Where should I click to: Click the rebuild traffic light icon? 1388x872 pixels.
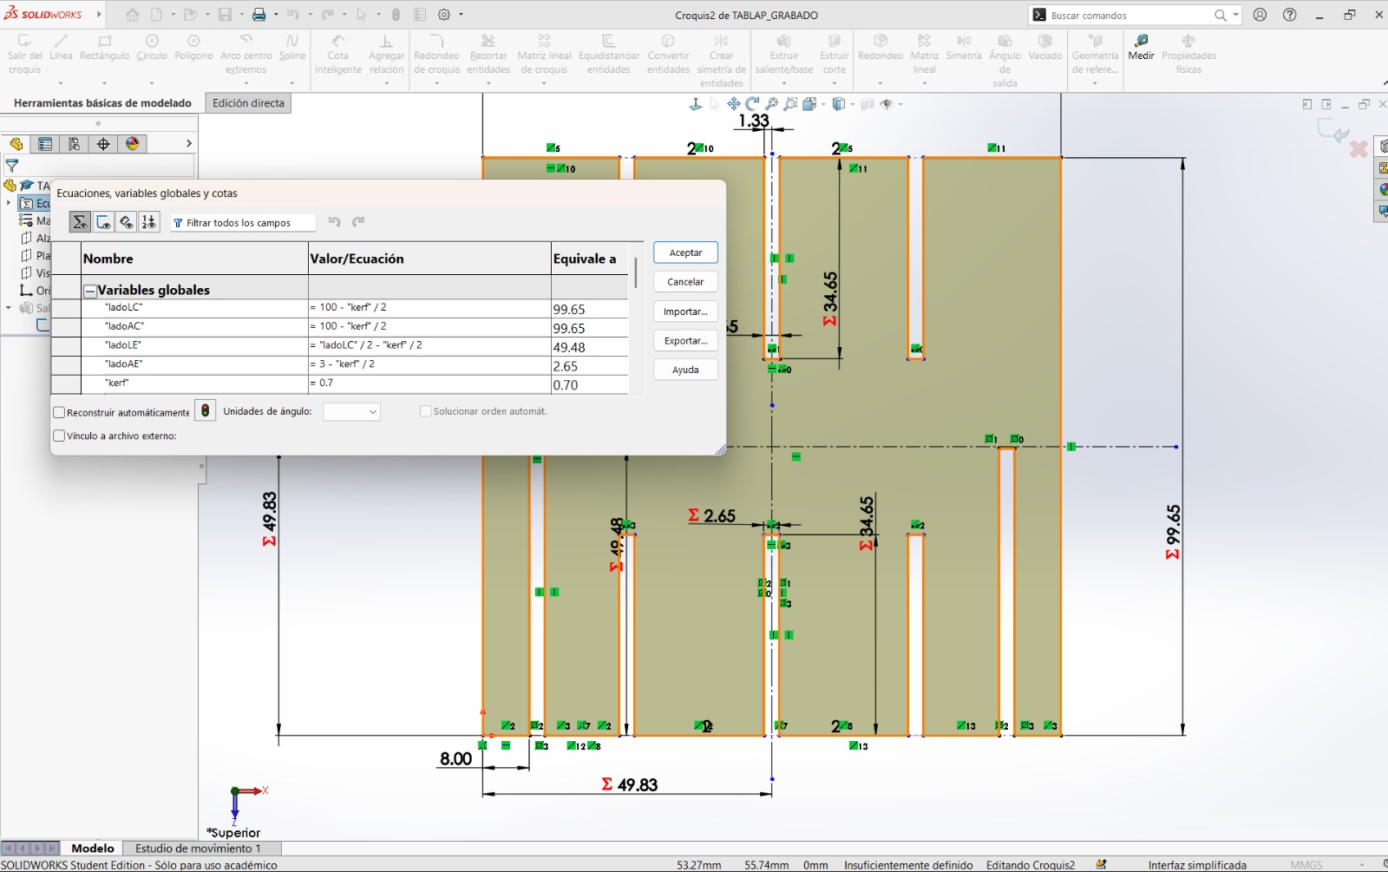205,411
